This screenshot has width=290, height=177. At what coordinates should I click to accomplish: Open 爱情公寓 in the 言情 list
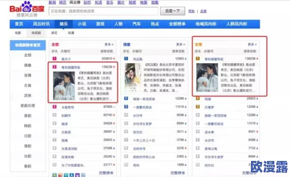(211, 149)
